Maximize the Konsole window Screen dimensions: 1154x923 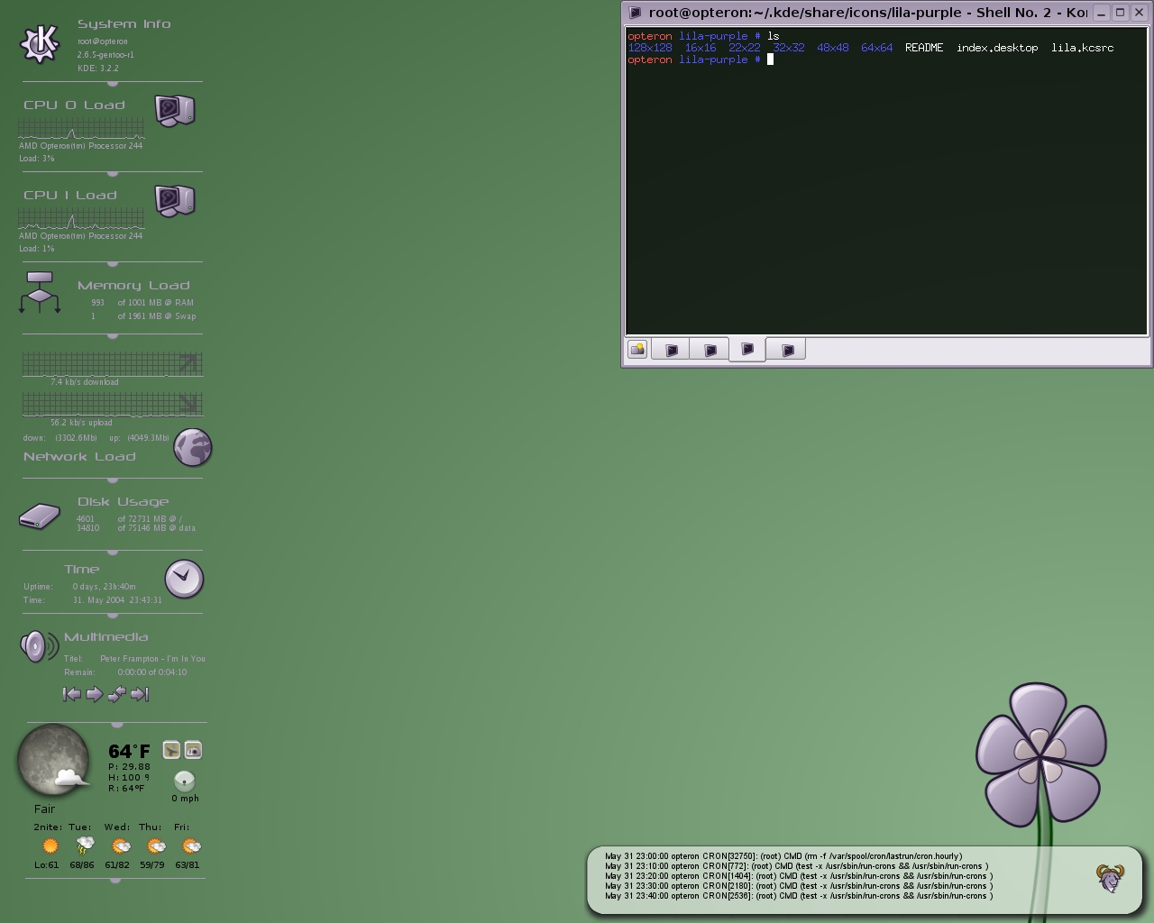tap(1120, 12)
